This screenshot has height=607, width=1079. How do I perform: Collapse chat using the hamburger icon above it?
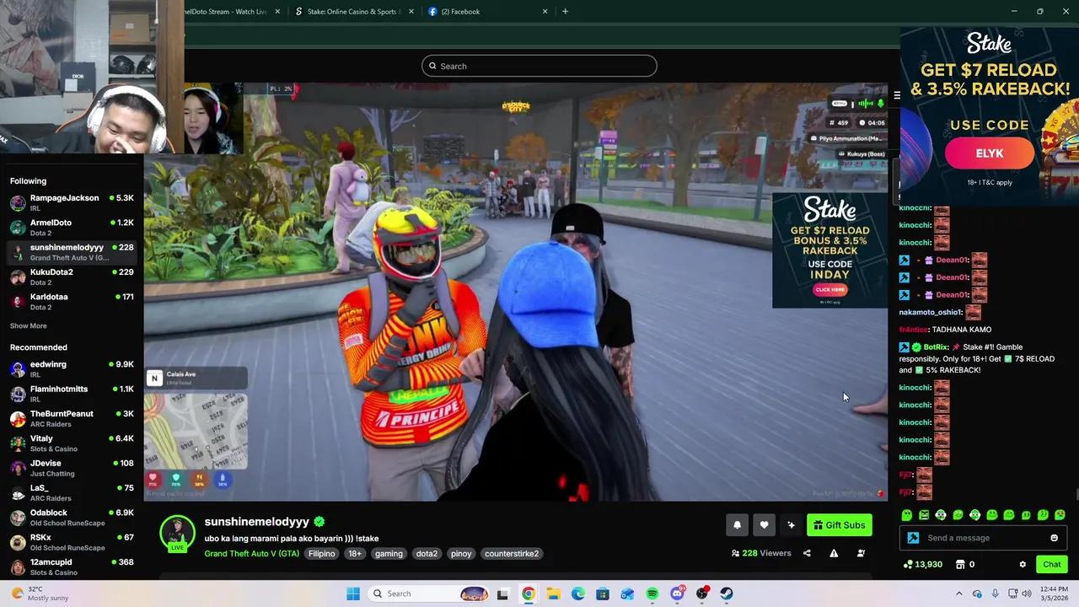pyautogui.click(x=896, y=94)
